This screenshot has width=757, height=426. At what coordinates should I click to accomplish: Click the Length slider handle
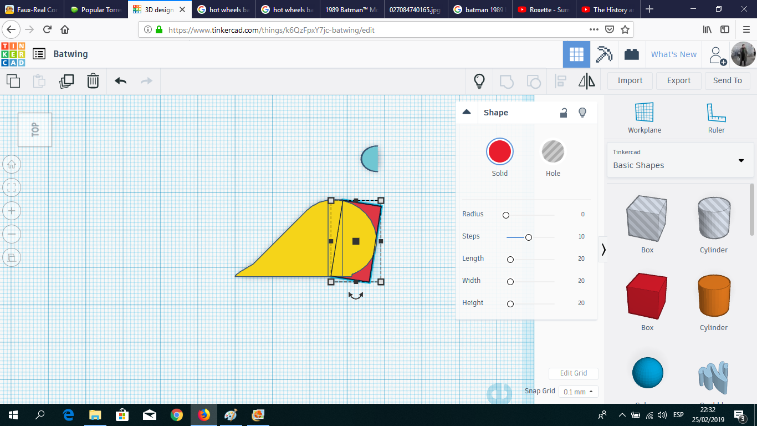(x=510, y=259)
